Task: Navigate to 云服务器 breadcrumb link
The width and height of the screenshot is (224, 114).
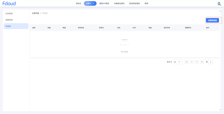Action: point(35,13)
